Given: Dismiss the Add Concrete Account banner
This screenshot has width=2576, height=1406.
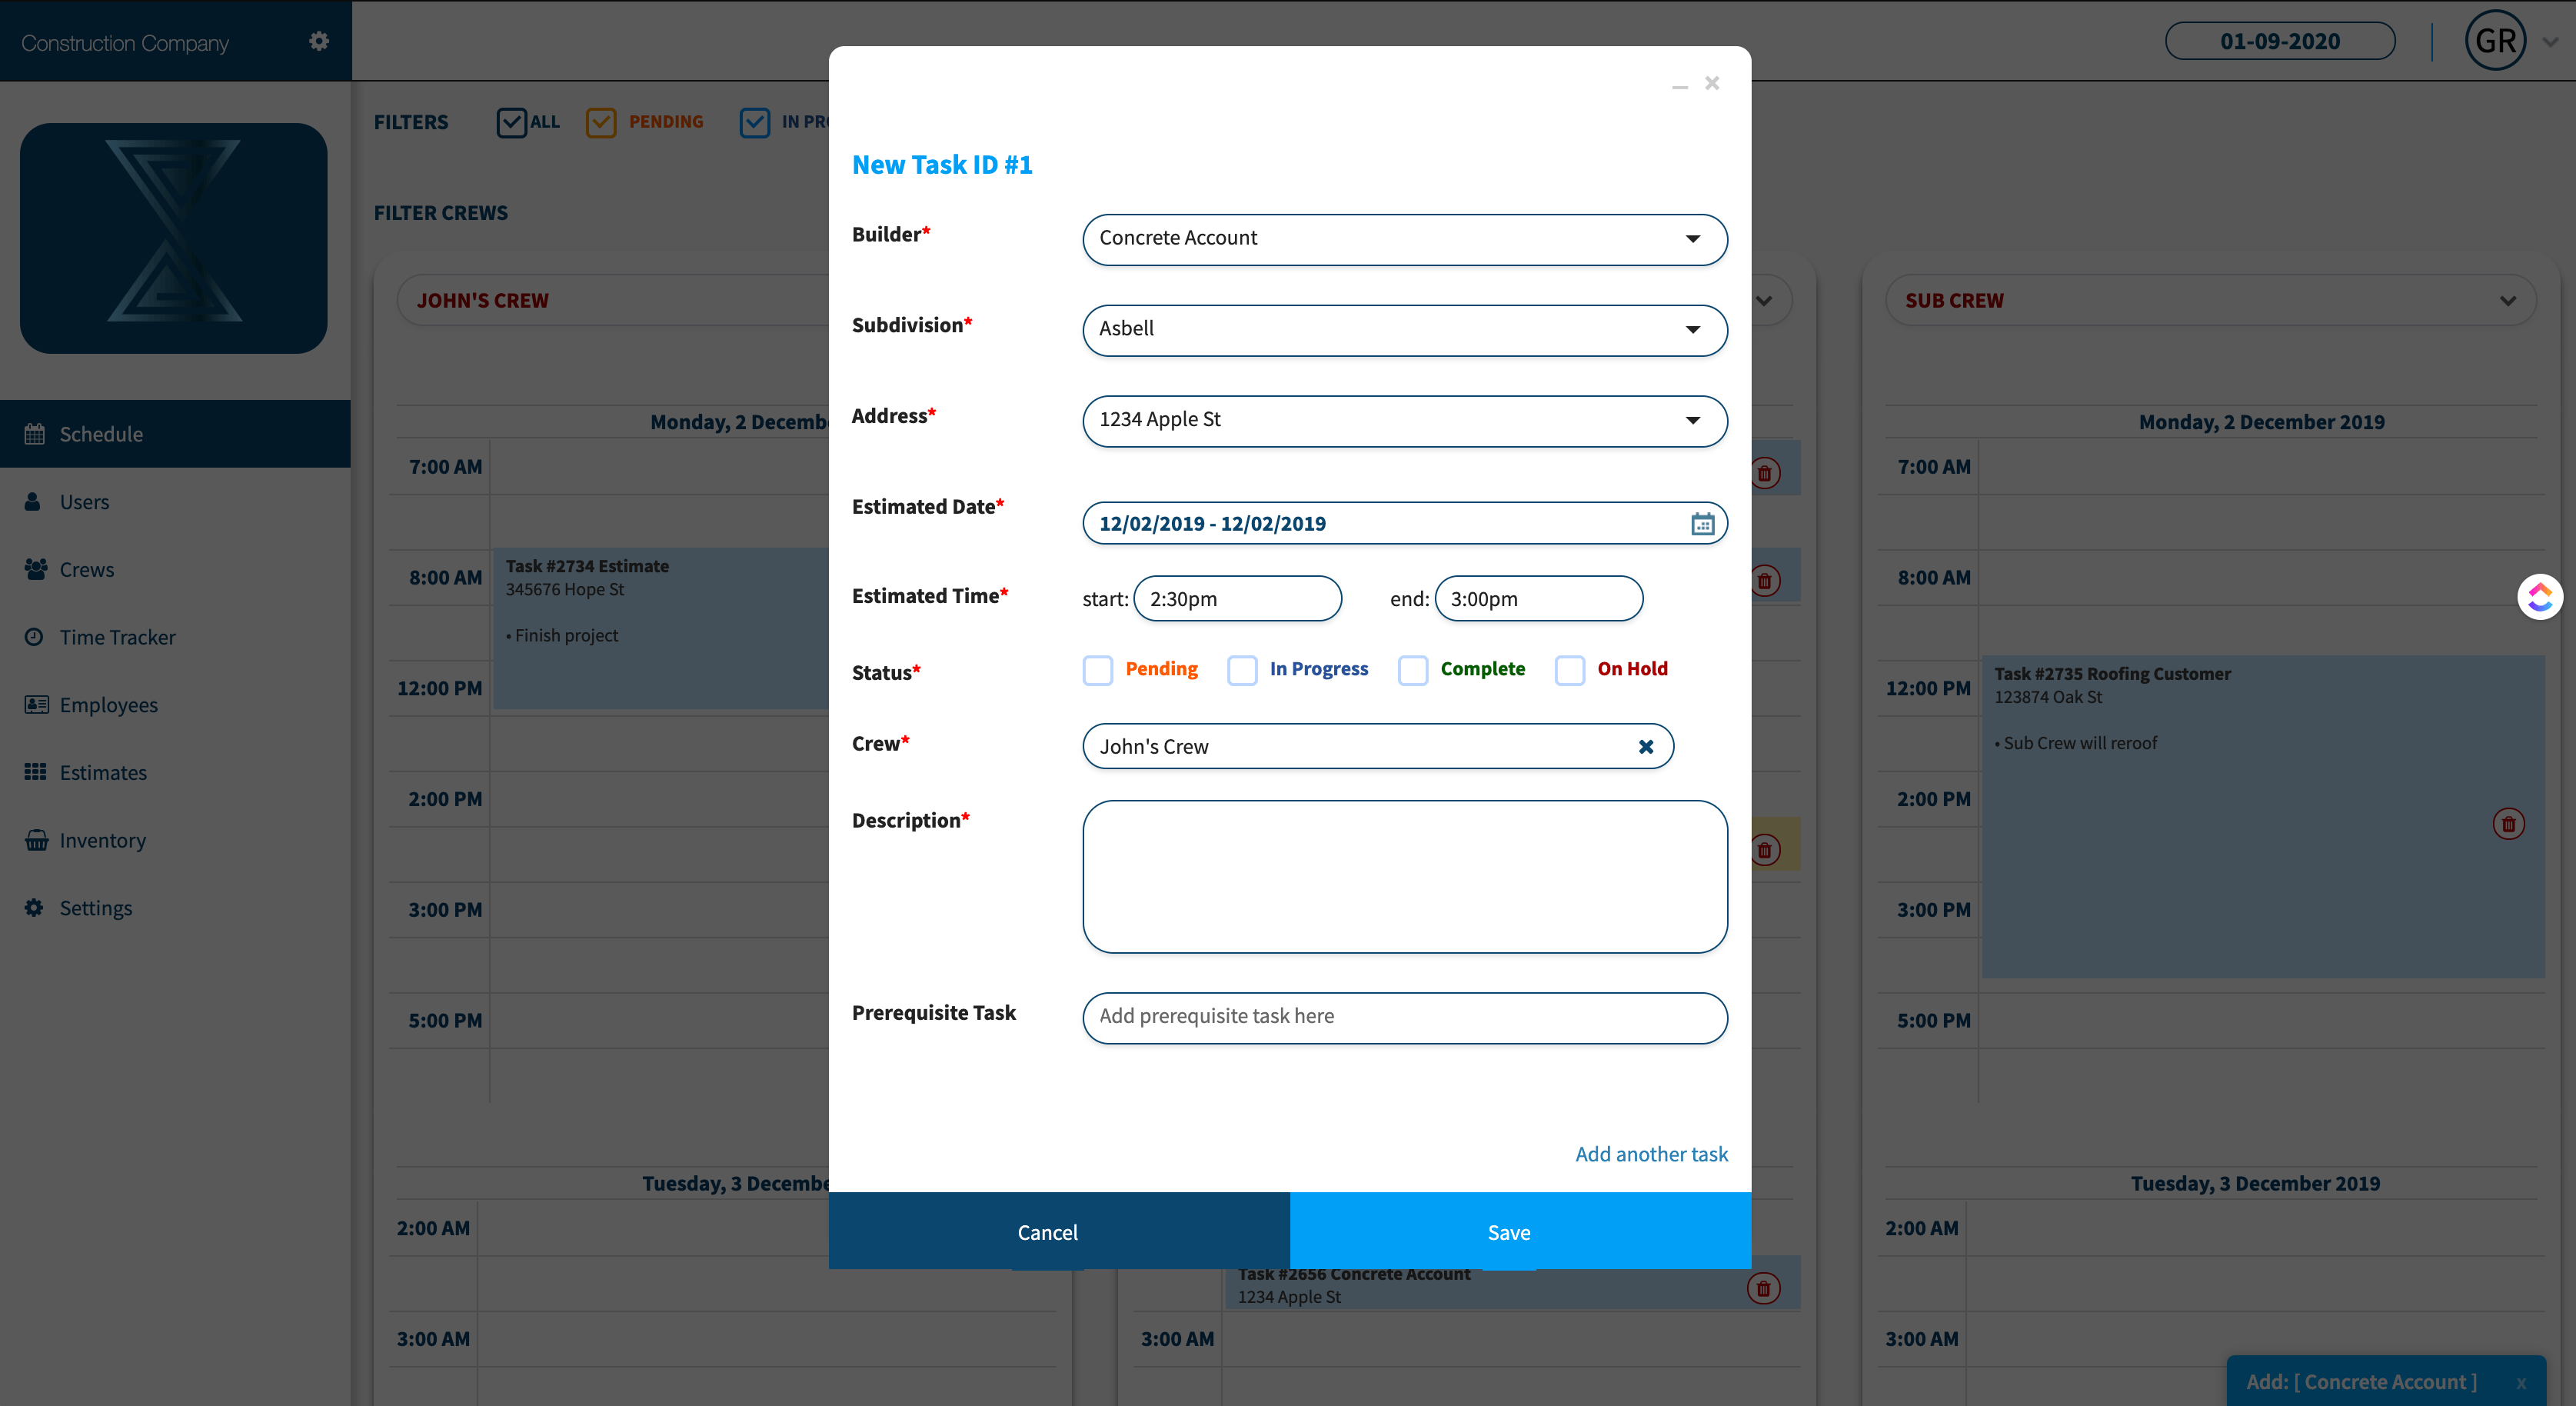Looking at the screenshot, I should pyautogui.click(x=2521, y=1382).
